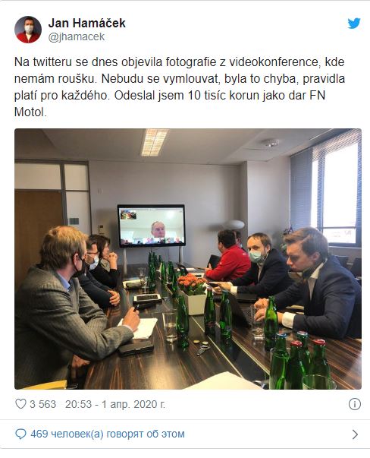The image size is (370, 458).
Task: Visit the @jhamacek handle link
Action: (77, 37)
